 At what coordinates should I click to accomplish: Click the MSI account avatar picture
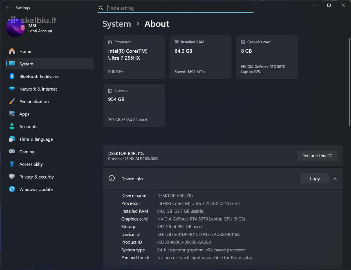tap(15, 28)
